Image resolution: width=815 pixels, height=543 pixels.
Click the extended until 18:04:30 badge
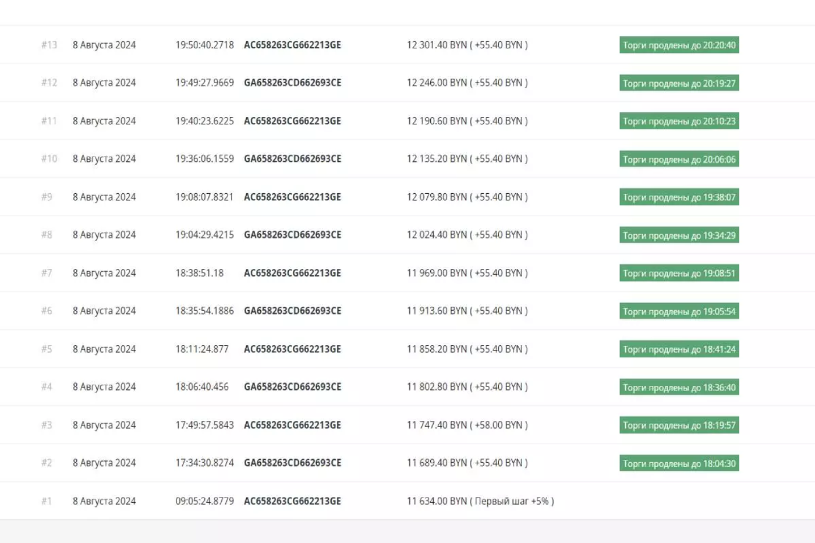(x=679, y=463)
